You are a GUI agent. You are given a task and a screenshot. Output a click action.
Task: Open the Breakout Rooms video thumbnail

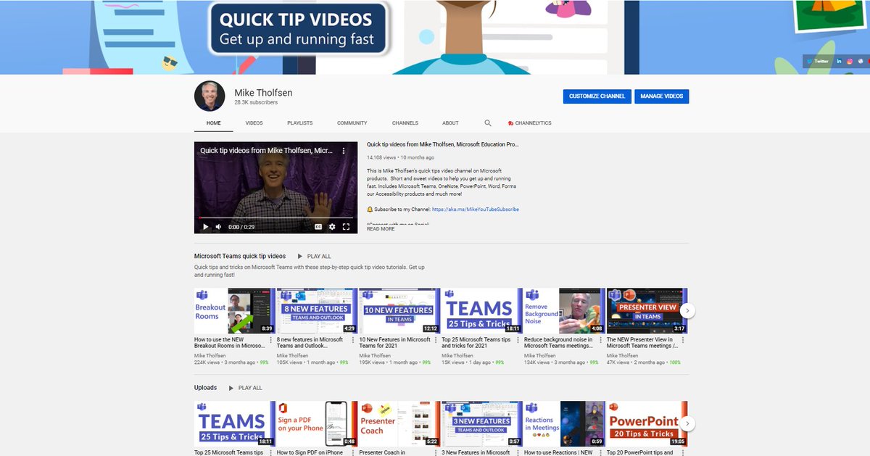click(234, 310)
